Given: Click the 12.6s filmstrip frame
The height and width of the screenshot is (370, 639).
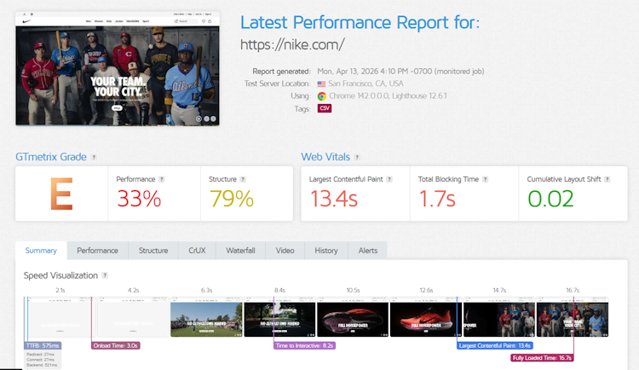Looking at the screenshot, I should 426,317.
